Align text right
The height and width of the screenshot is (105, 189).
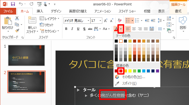coord(140,29)
